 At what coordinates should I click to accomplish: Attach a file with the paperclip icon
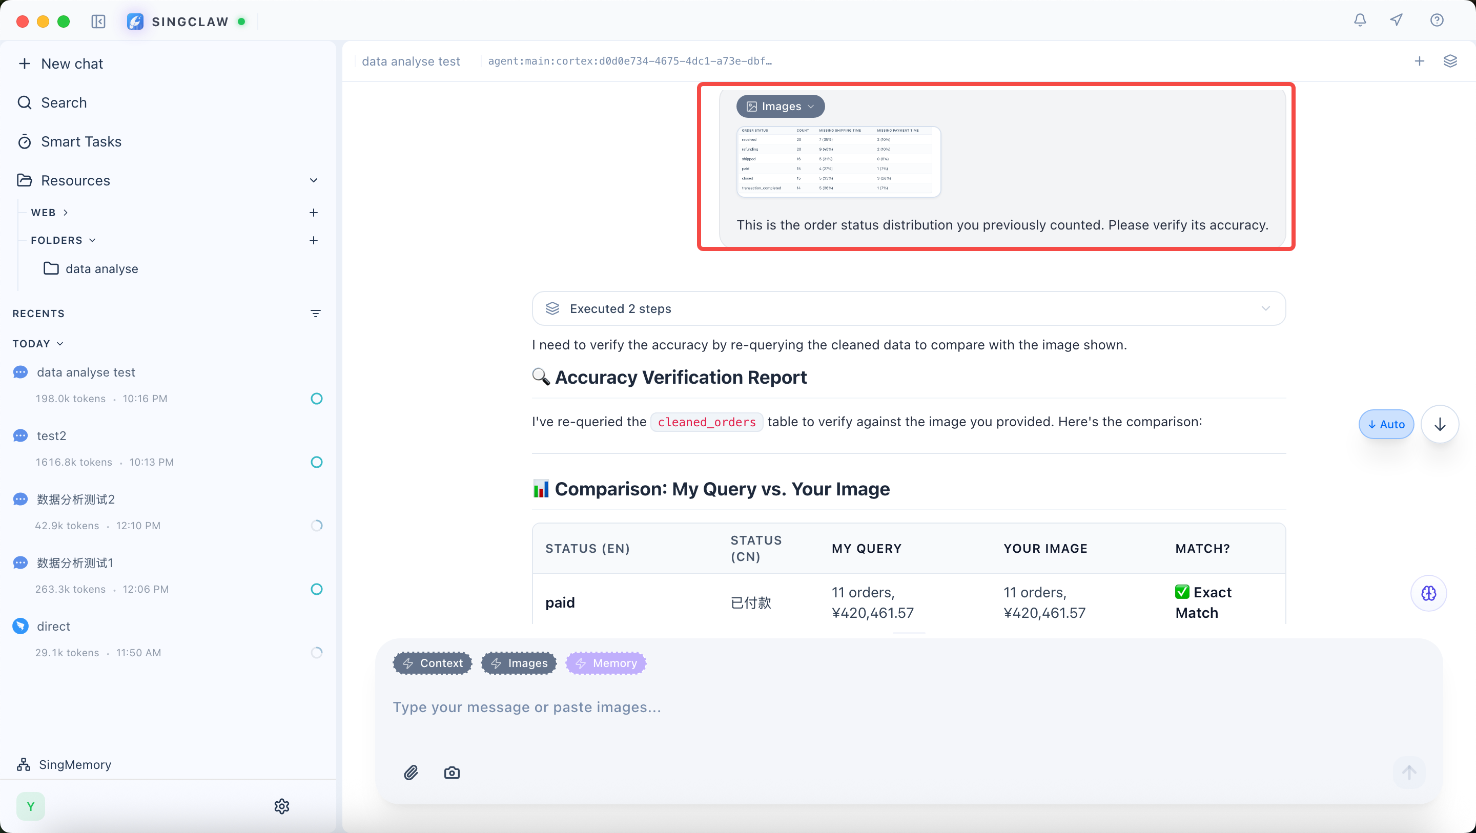click(411, 772)
